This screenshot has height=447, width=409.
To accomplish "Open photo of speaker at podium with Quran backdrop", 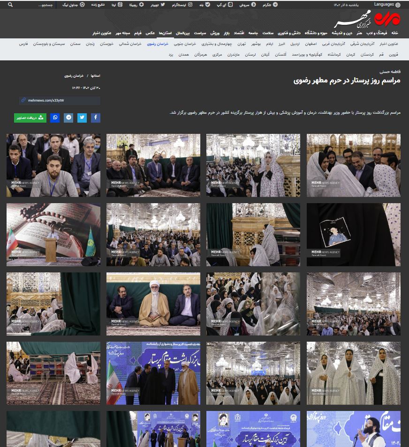I will [53, 234].
